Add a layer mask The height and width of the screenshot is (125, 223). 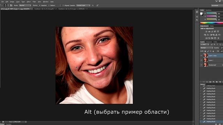tap(210, 82)
